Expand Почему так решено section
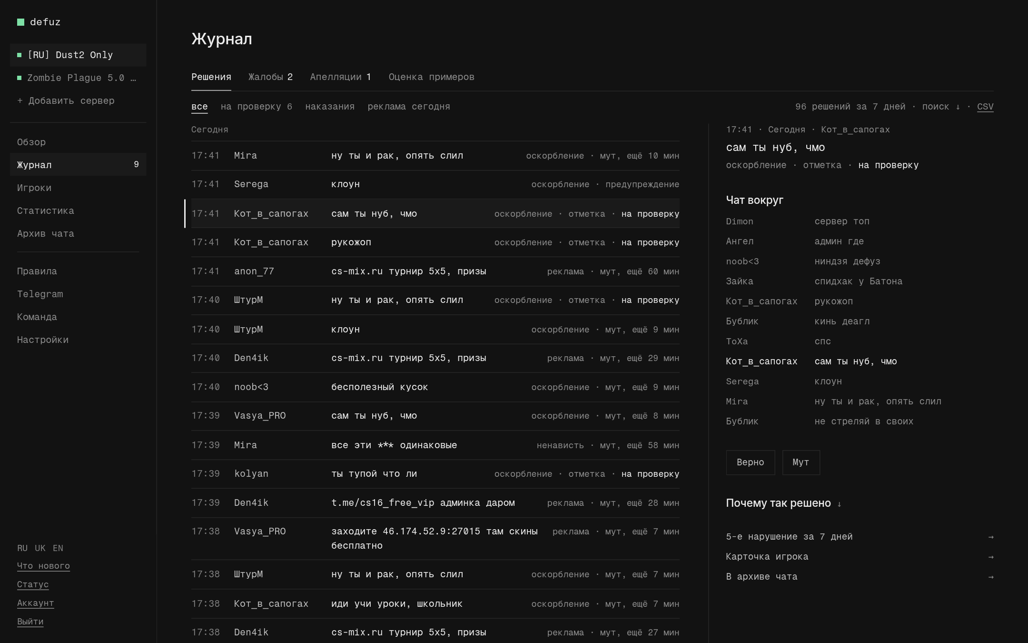The width and height of the screenshot is (1028, 643). point(783,503)
